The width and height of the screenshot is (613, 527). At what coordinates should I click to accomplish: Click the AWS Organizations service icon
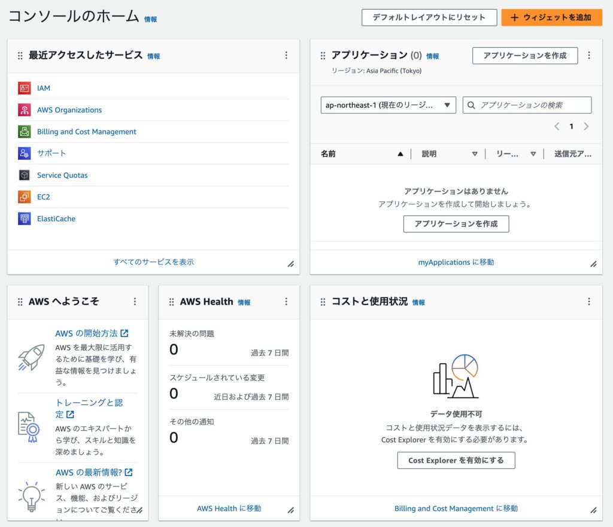[24, 110]
